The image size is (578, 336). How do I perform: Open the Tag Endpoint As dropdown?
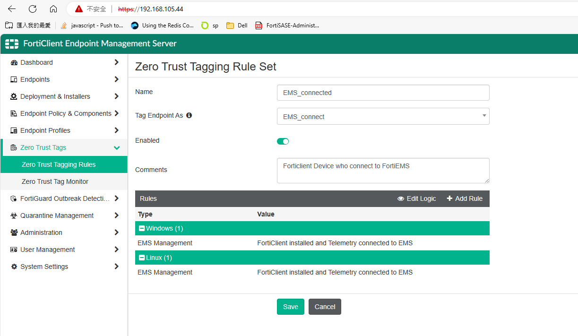pyautogui.click(x=383, y=117)
